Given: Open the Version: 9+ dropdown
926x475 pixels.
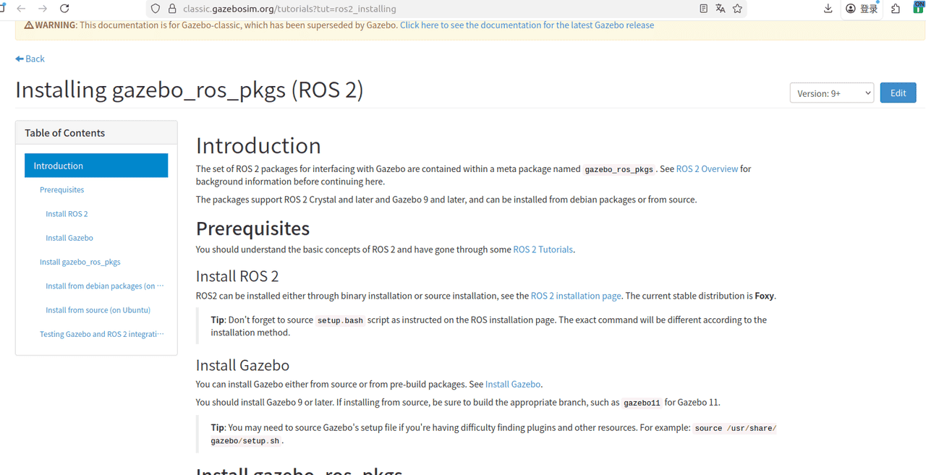Looking at the screenshot, I should [x=831, y=93].
